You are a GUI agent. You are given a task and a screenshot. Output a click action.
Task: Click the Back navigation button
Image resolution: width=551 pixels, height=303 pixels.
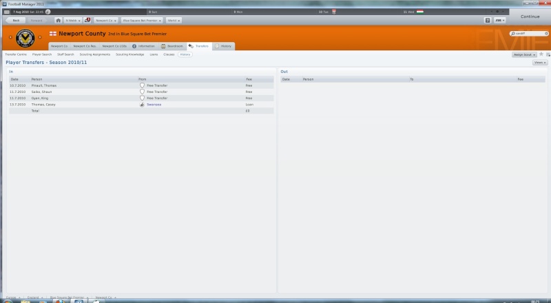click(15, 21)
